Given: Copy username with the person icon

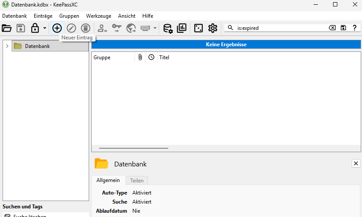Looking at the screenshot, I should (102, 28).
